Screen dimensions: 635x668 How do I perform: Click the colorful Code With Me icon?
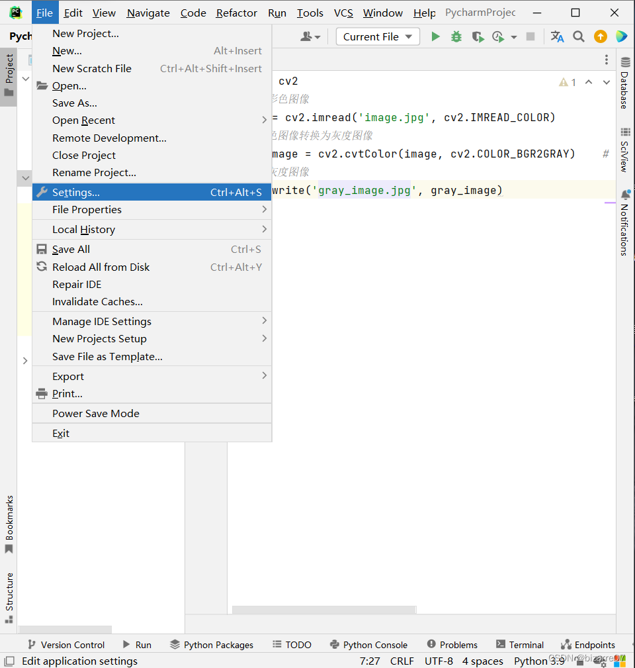point(621,36)
